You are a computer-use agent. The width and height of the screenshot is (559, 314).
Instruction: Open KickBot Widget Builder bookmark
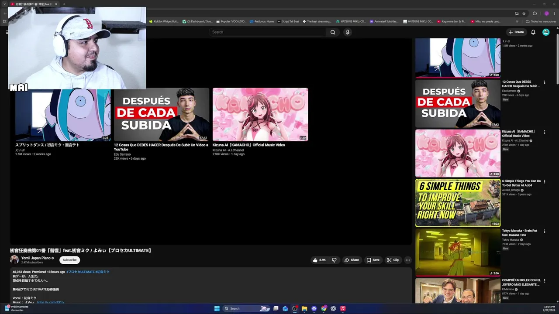164,21
